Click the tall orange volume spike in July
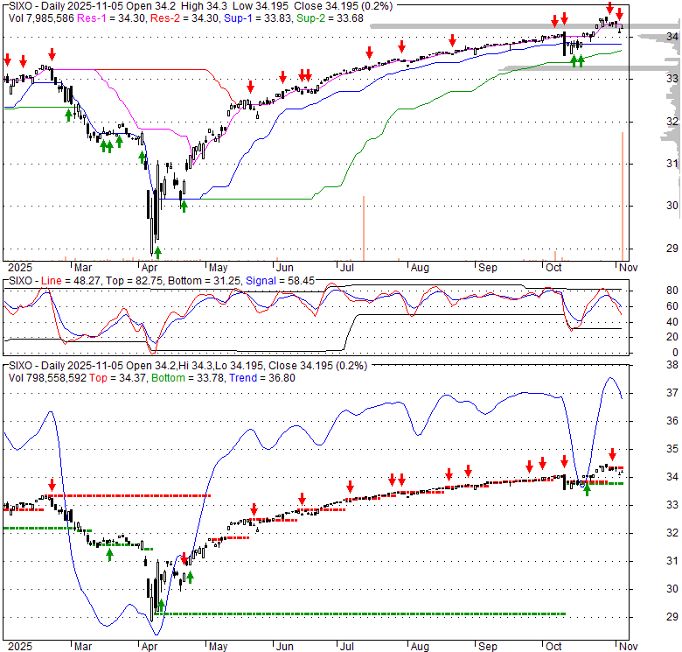The image size is (682, 652). click(363, 226)
